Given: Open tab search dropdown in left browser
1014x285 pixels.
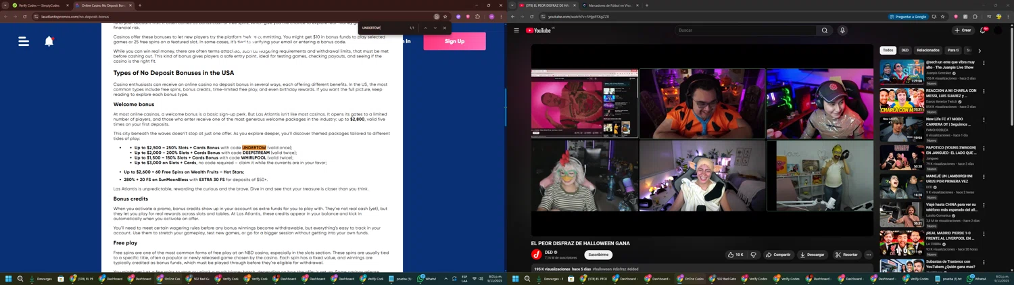Looking at the screenshot, I should click(5, 5).
